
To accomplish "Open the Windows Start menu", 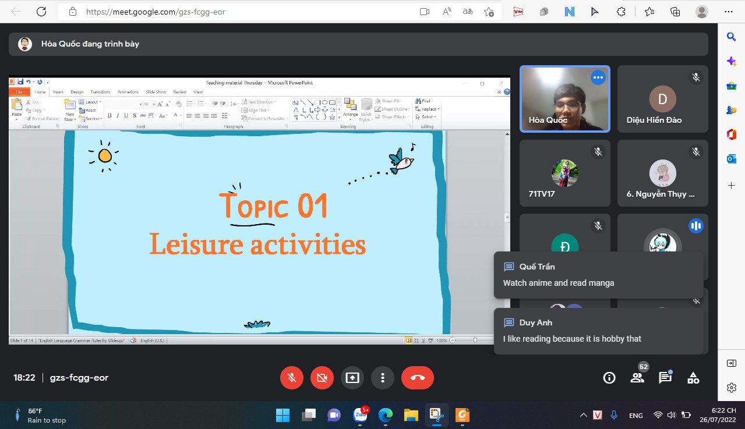I will click(283, 415).
